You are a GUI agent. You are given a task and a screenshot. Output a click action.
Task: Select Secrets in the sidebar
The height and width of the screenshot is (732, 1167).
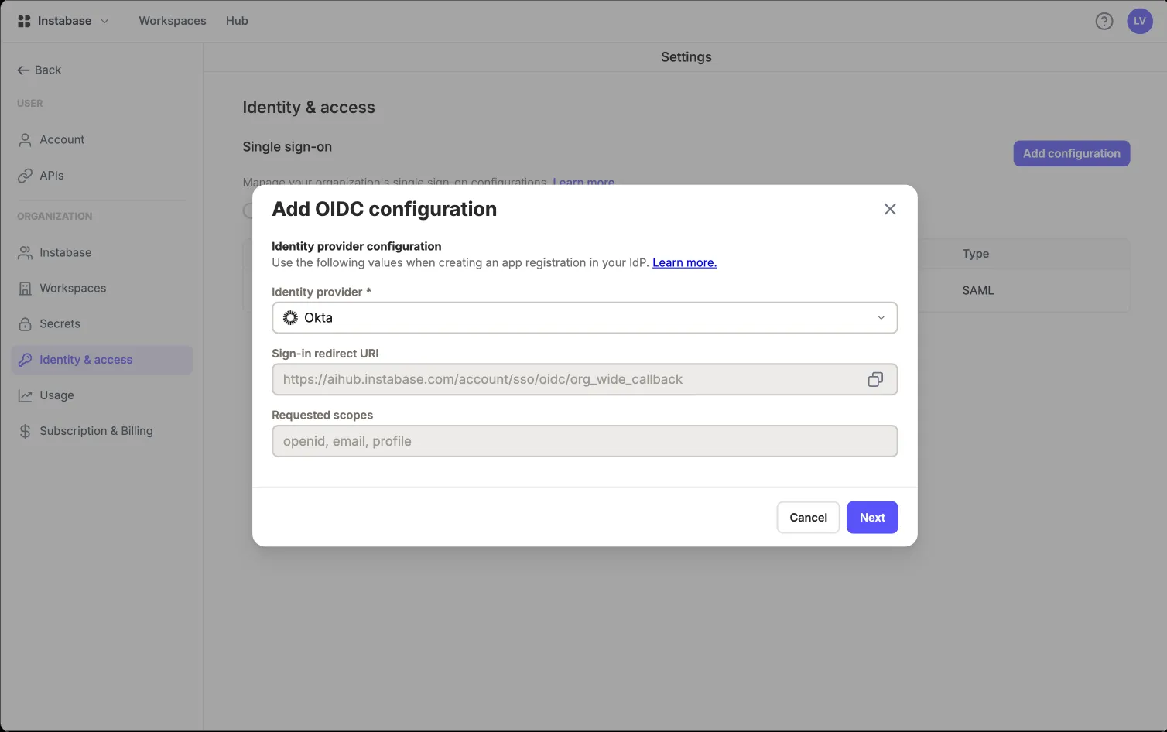point(101,324)
